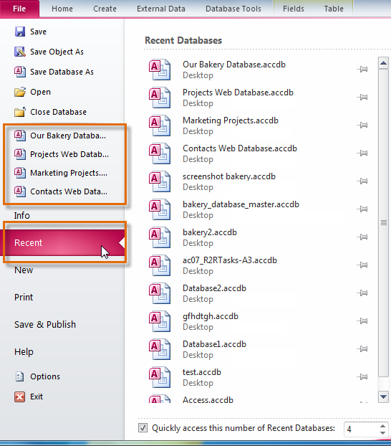Click the red Exit icon
The image size is (391, 446).
19,397
